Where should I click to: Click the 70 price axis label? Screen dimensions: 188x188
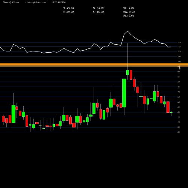179,92
